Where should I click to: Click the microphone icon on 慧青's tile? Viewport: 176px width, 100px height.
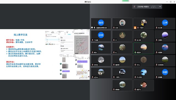[x=94, y=28]
